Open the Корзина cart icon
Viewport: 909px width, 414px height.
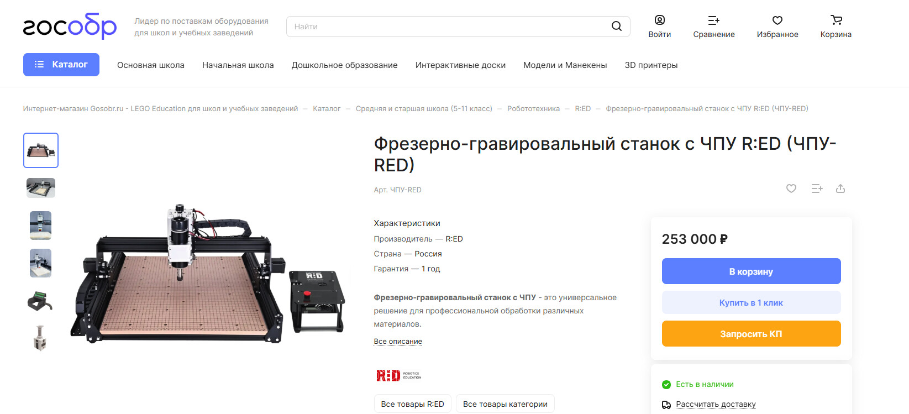click(x=836, y=20)
